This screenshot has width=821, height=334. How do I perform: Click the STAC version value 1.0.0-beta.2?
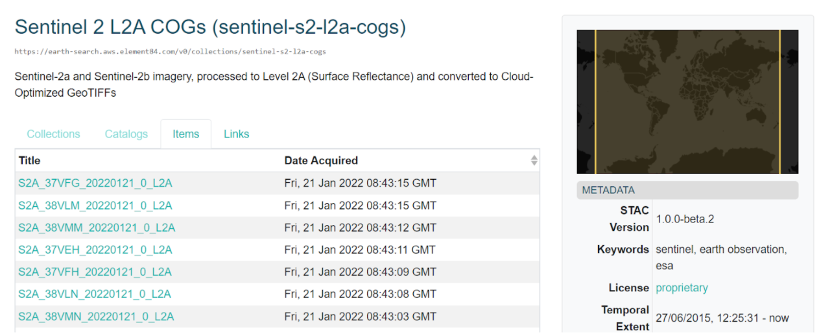coord(685,219)
